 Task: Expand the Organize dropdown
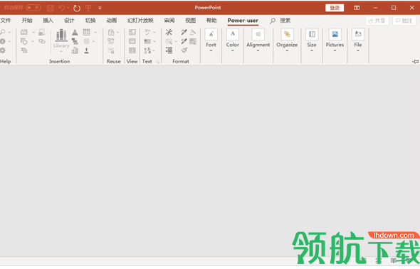tap(287, 40)
